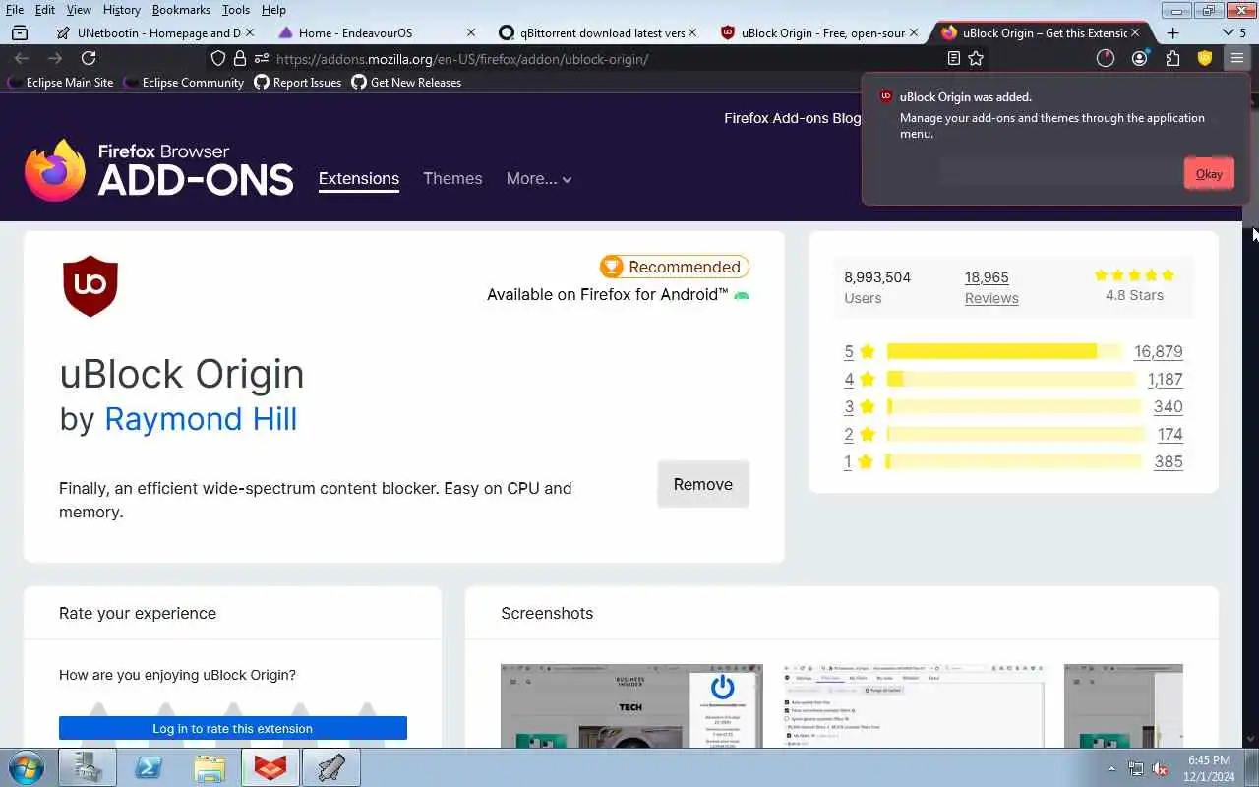Open Windows Start button
The height and width of the screenshot is (787, 1259).
27,767
